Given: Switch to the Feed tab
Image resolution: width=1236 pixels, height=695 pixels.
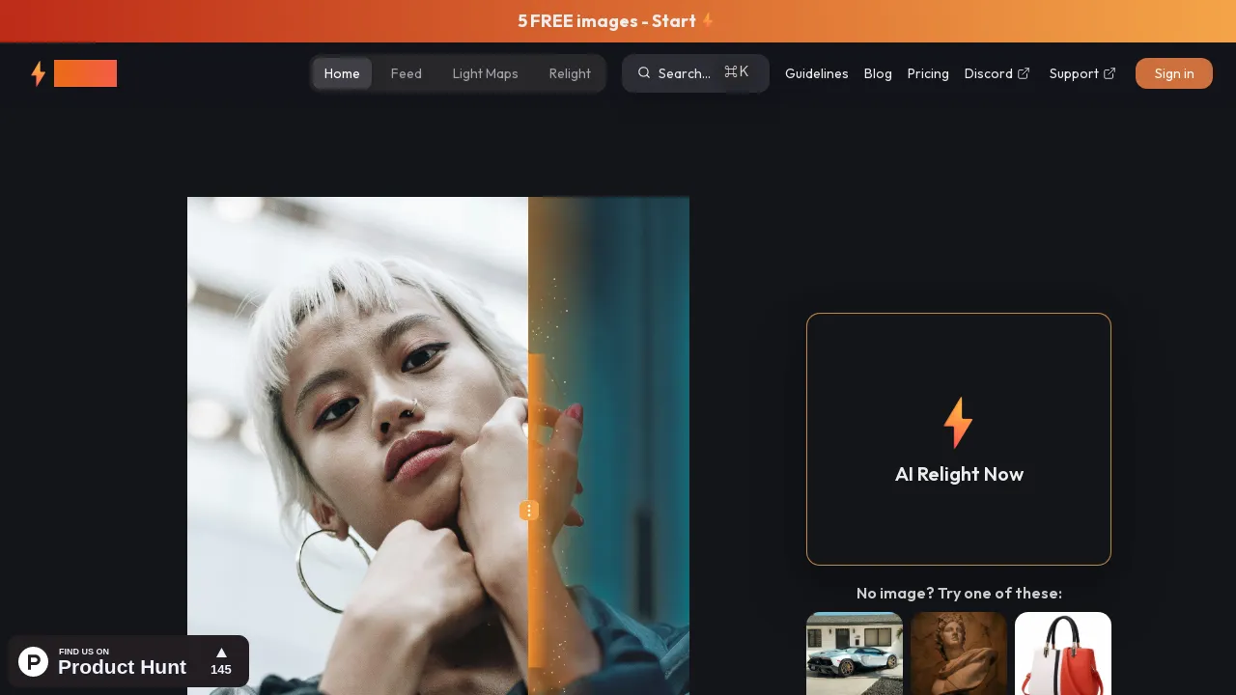Looking at the screenshot, I should (x=406, y=73).
